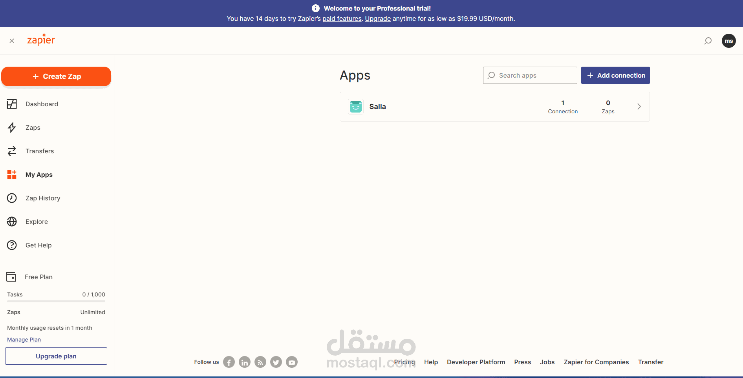Open the Developer Platform footer link
Viewport: 743px width, 378px height.
[x=476, y=362]
